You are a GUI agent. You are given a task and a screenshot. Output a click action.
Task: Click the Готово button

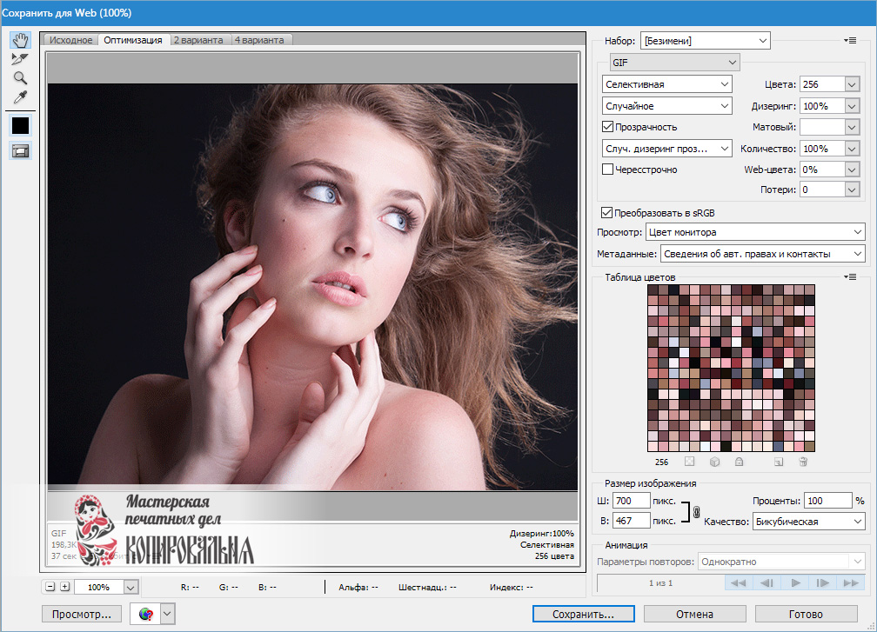806,614
